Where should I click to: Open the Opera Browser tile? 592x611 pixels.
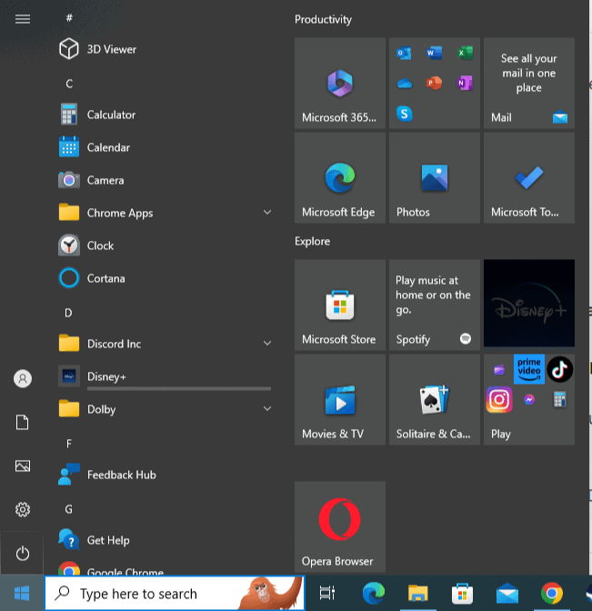click(x=340, y=526)
